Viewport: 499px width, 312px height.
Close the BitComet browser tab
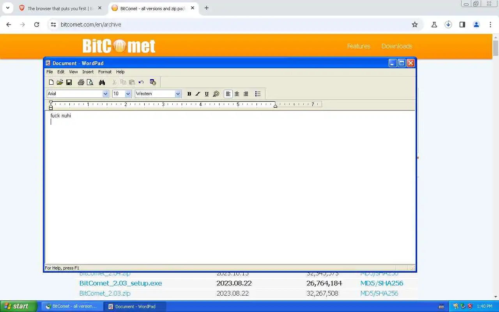[x=193, y=8]
